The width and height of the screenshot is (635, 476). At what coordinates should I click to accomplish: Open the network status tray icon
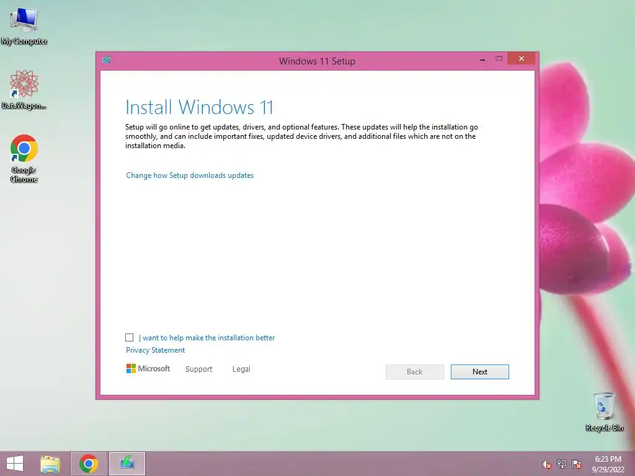(562, 464)
